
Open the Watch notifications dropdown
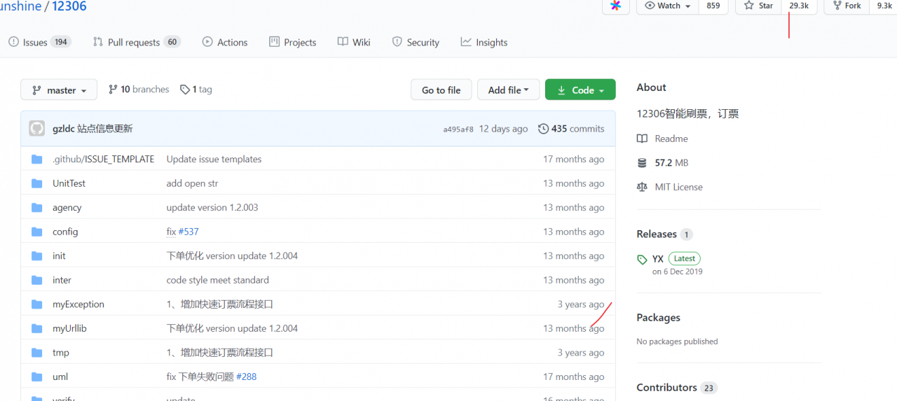tap(667, 6)
